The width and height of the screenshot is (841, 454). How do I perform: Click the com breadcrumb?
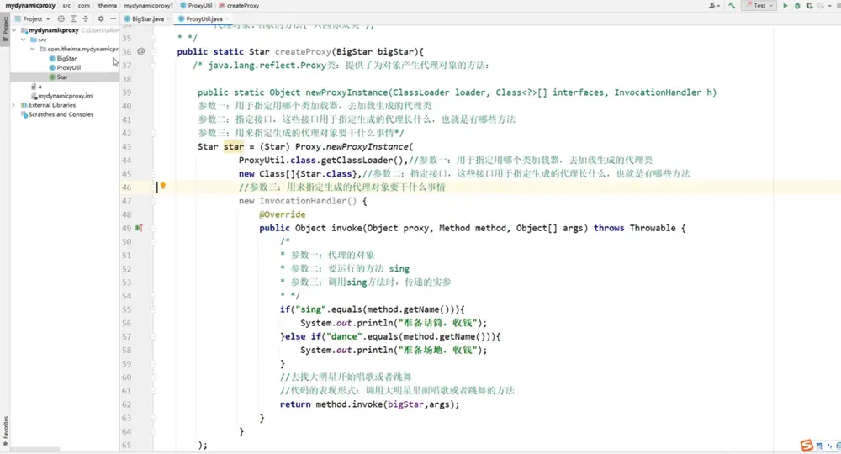pos(83,5)
